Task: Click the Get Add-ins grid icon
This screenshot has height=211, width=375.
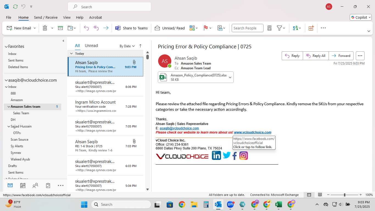Action: coord(311,28)
